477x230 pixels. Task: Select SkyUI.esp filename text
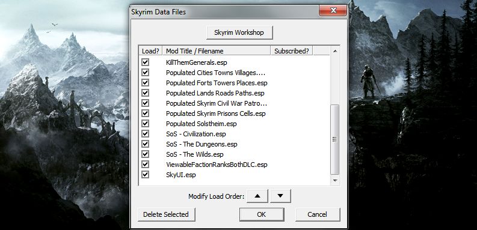(180, 175)
